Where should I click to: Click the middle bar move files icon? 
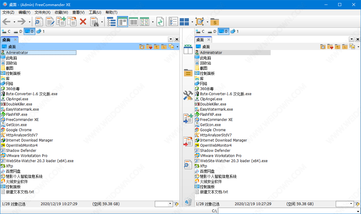188,142
